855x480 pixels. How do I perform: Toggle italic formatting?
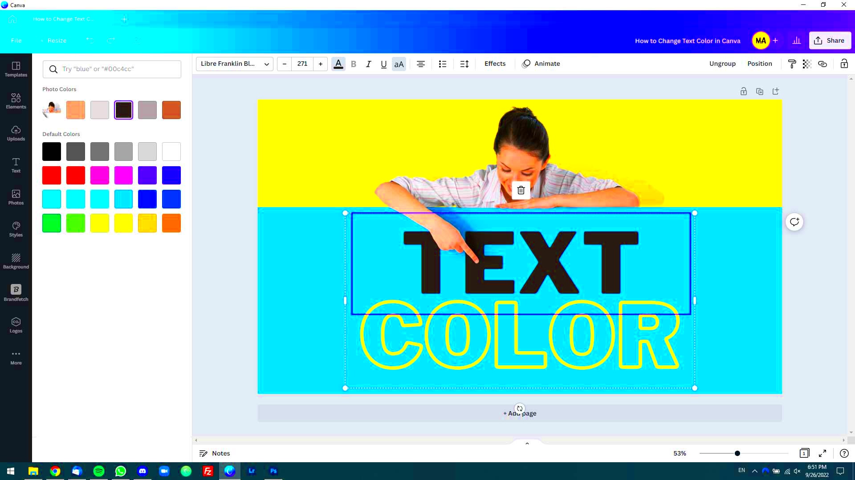point(368,64)
